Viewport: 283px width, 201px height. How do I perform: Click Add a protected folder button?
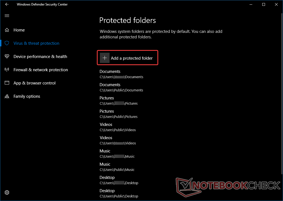point(128,58)
